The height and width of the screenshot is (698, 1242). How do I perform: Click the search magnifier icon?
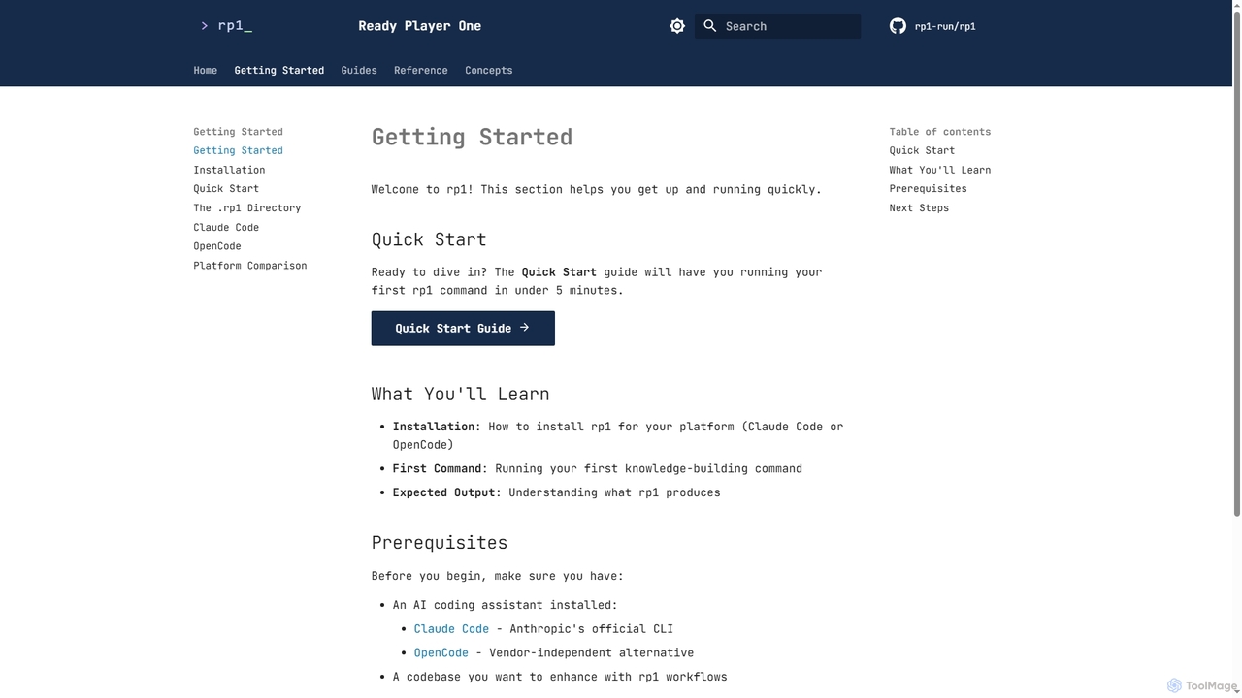click(x=710, y=26)
